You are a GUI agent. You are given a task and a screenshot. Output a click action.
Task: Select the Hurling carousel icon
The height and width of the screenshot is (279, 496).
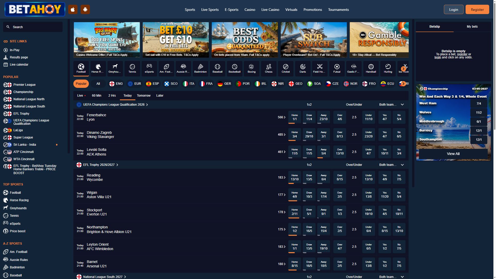pyautogui.click(x=388, y=68)
